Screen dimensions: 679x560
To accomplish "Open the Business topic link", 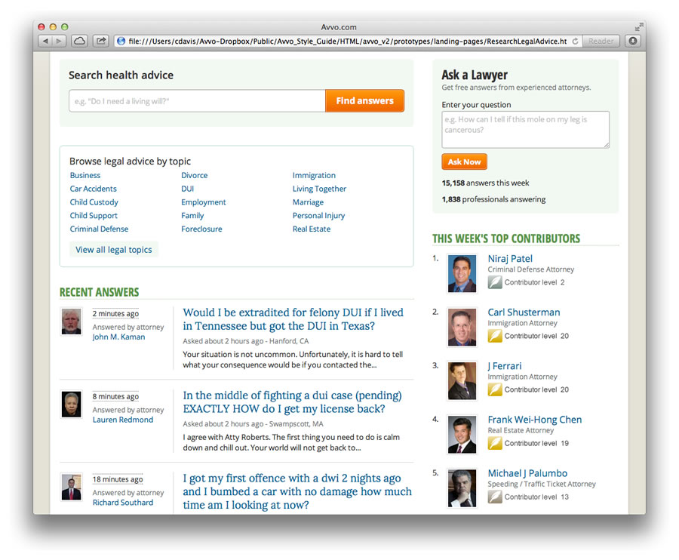I will [85, 175].
